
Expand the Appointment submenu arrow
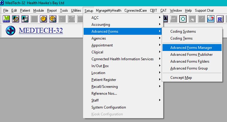pos(160,45)
